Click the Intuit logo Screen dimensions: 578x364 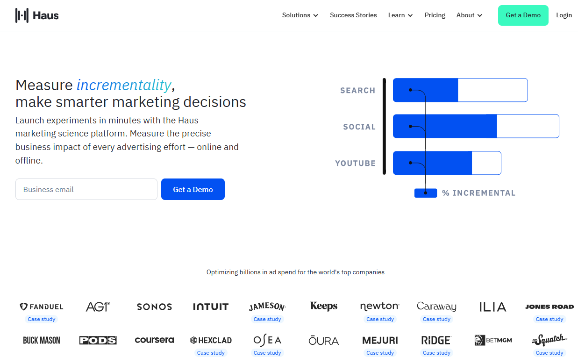[x=211, y=307]
